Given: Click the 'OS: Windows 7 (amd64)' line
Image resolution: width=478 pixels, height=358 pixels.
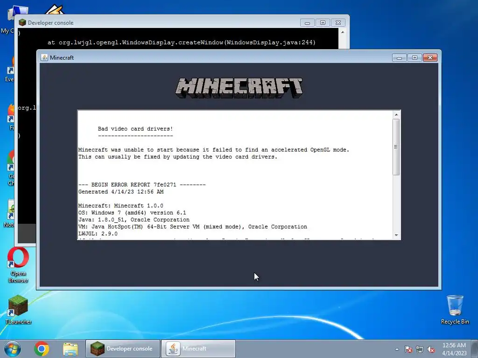Looking at the screenshot, I should click(132, 213).
